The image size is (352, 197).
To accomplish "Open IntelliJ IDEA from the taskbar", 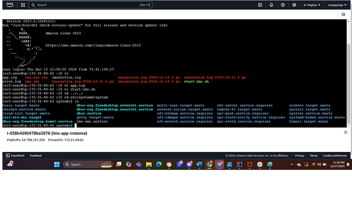I will point(240,164).
